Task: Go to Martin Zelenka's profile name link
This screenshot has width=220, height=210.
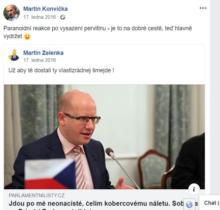Action: [x=43, y=53]
